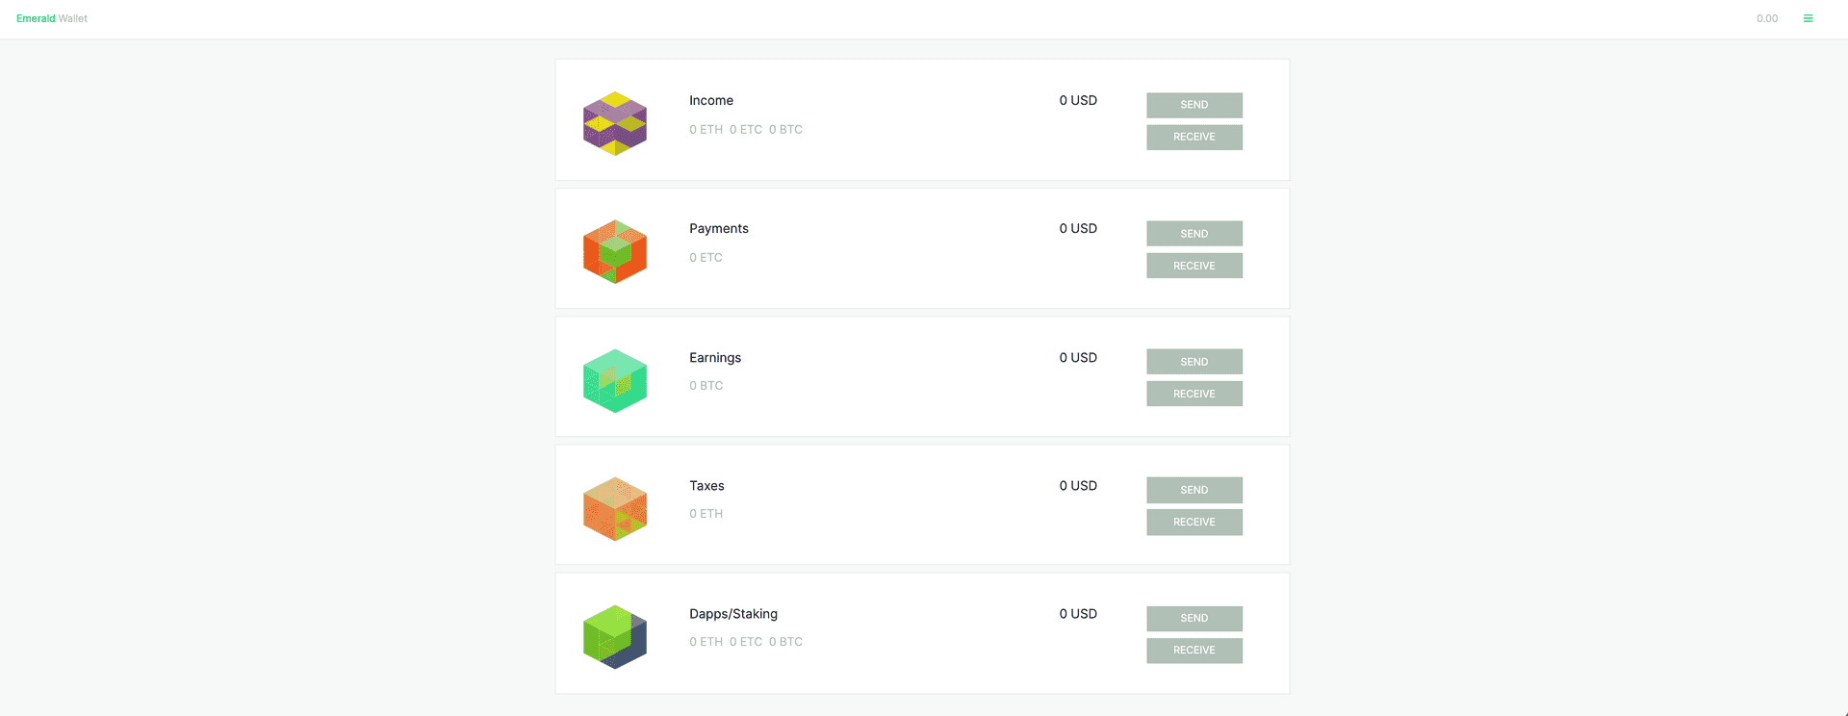Click the 0 ETC balance under Income
1848x716 pixels.
(x=747, y=129)
